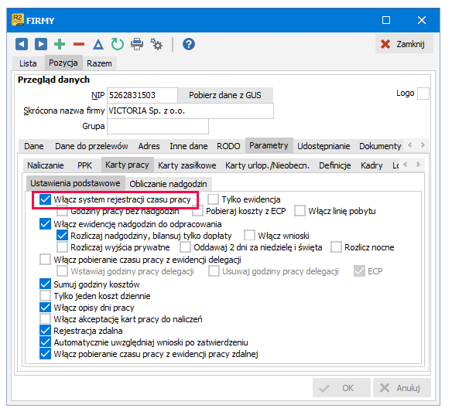
Task: Open Kadry sub-tab
Action: coord(372,165)
